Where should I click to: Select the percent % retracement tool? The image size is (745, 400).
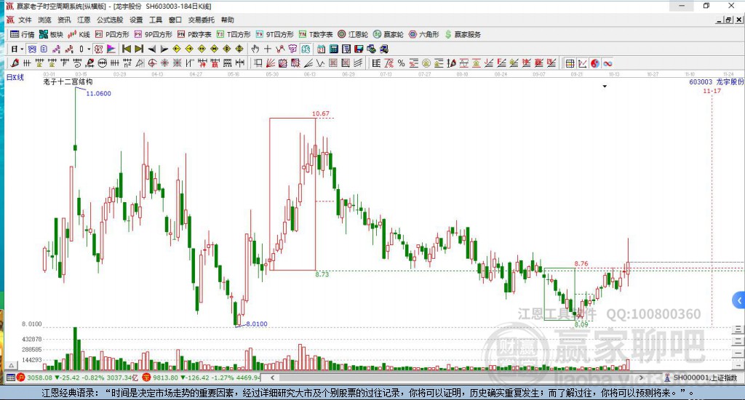(x=402, y=63)
